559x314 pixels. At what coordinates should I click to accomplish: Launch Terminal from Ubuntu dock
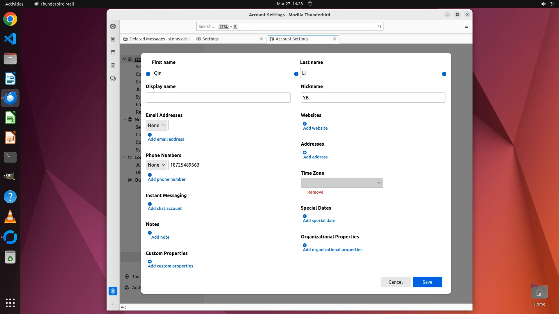click(x=10, y=157)
